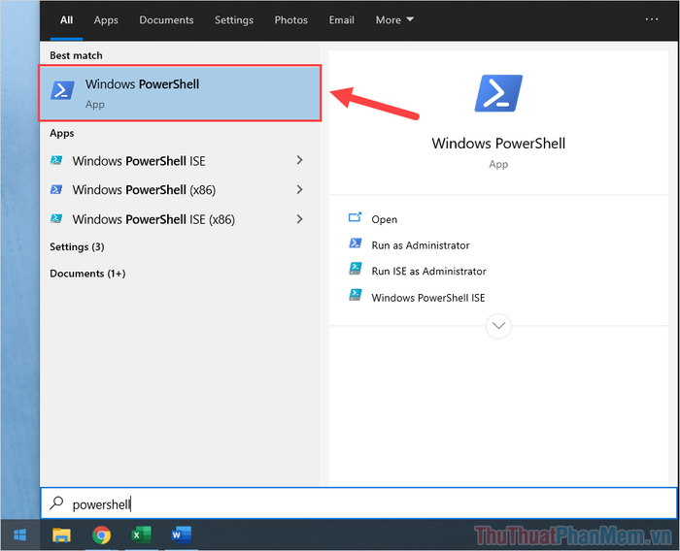This screenshot has width=680, height=551.
Task: Show the Documents (1+) results
Action: [x=87, y=274]
